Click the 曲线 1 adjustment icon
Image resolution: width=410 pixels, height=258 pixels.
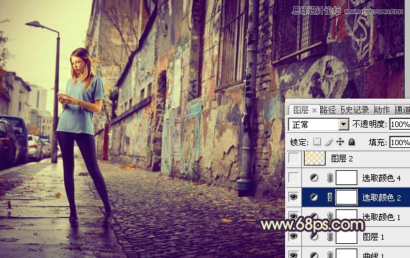[x=314, y=255]
